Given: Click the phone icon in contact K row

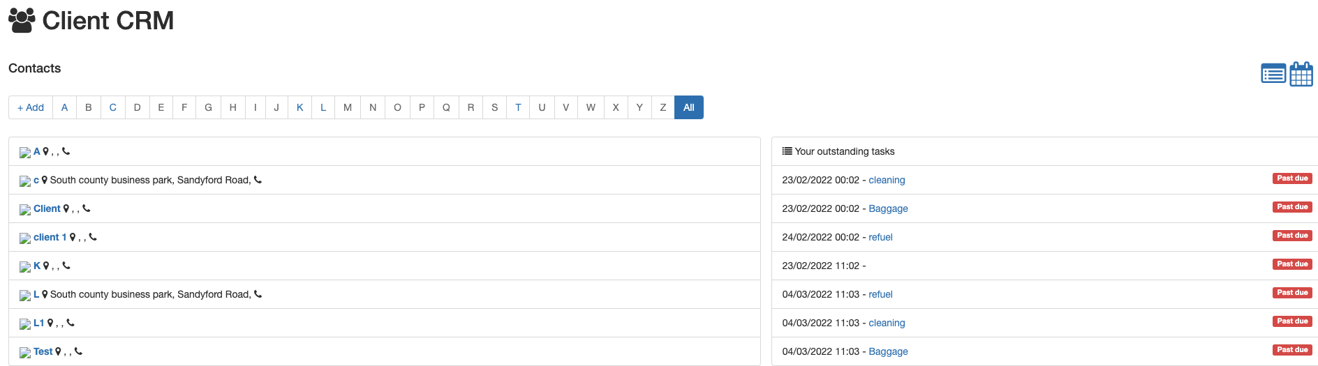Looking at the screenshot, I should click(66, 266).
